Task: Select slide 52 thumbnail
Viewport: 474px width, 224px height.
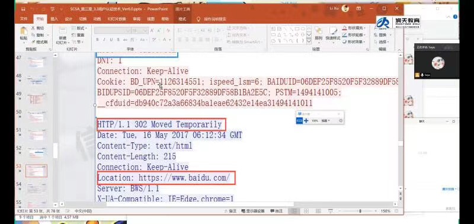Action: 37,153
